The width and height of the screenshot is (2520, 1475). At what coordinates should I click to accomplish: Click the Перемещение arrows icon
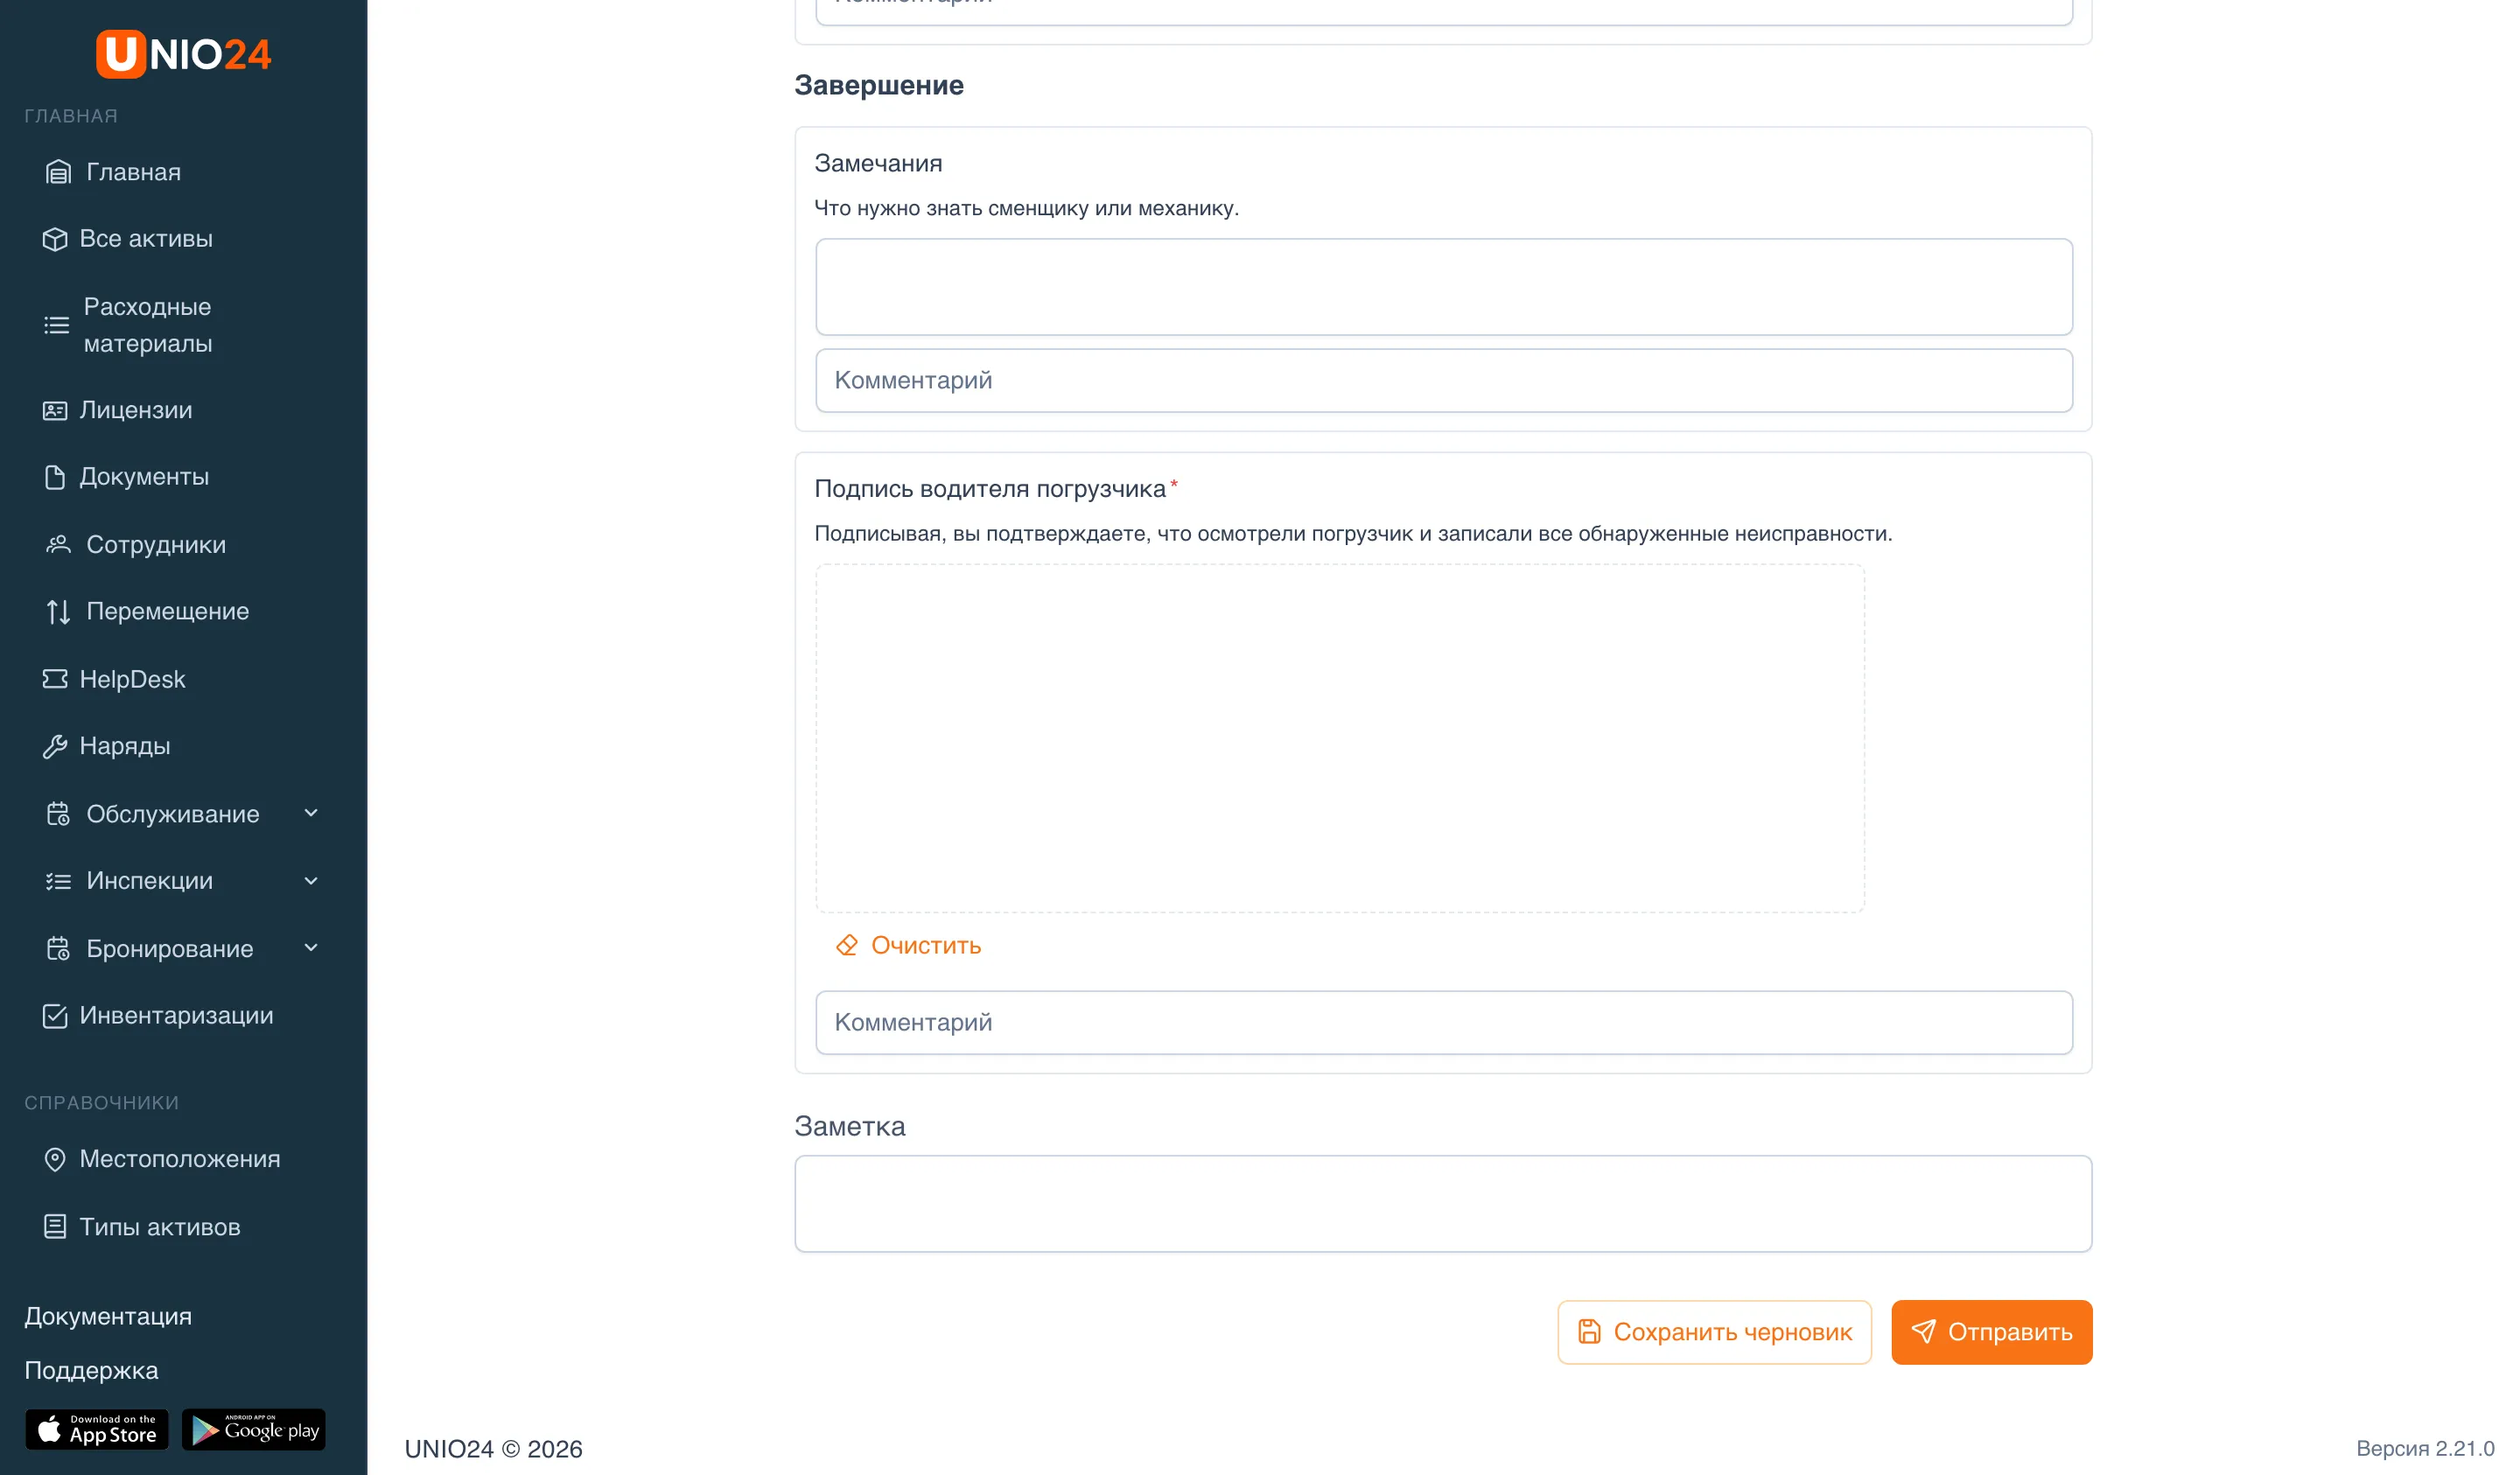click(x=58, y=611)
